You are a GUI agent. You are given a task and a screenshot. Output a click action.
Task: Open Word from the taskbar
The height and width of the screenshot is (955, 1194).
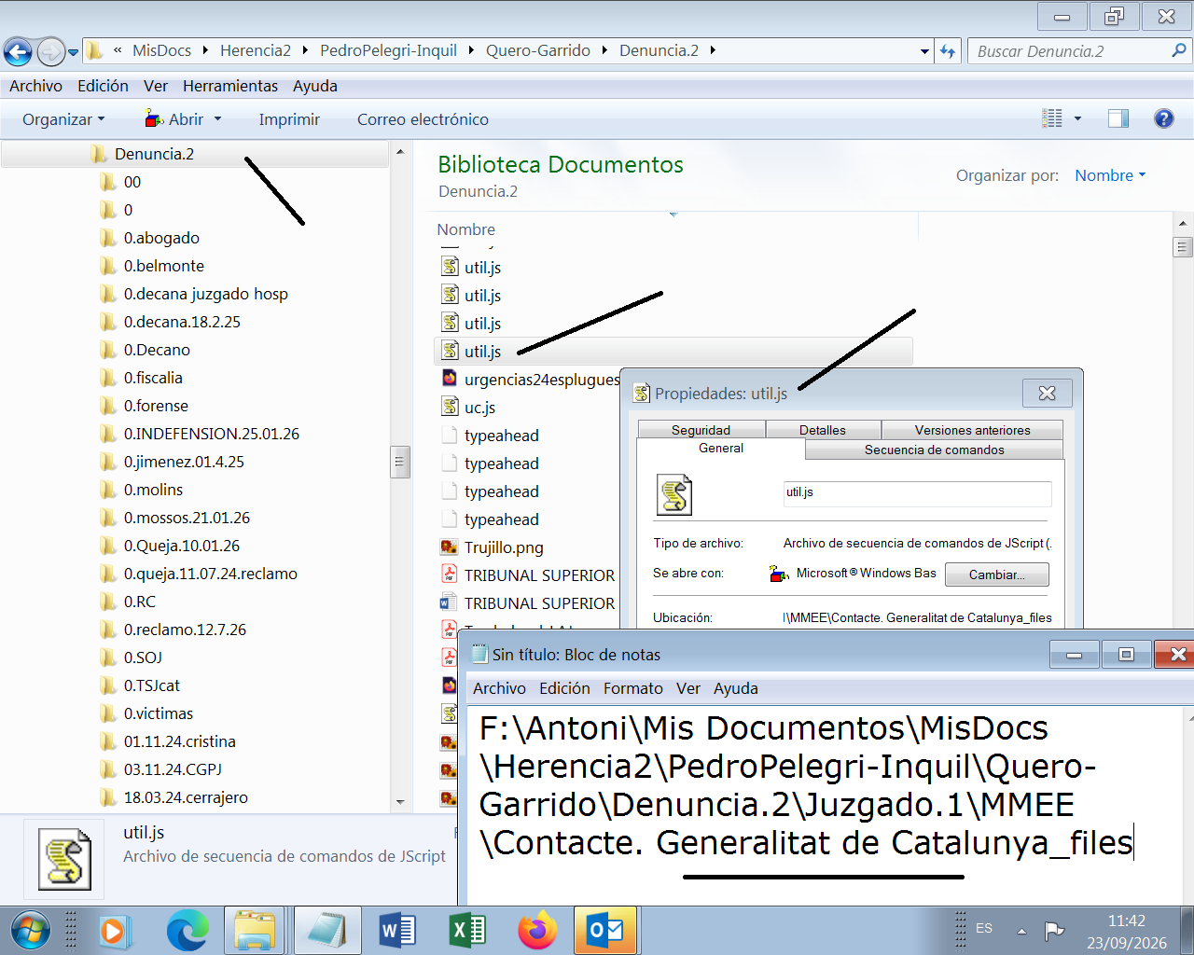pyautogui.click(x=397, y=931)
